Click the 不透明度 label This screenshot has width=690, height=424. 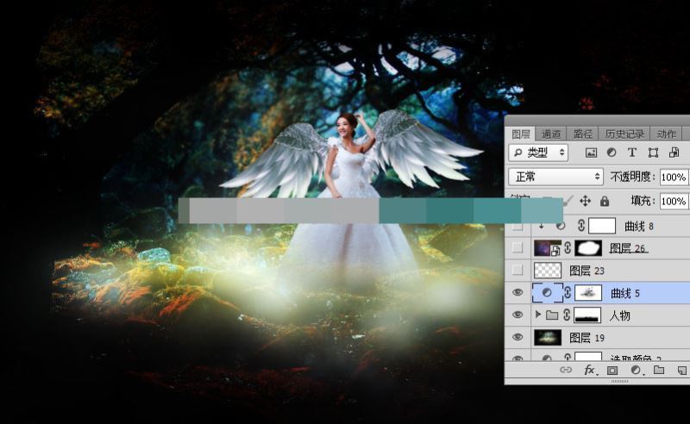pos(632,177)
